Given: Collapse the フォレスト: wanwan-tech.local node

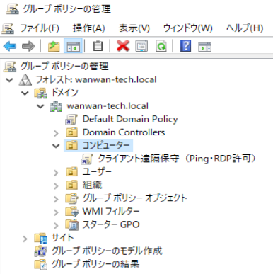Looking at the screenshot, I should pyautogui.click(x=9, y=80).
